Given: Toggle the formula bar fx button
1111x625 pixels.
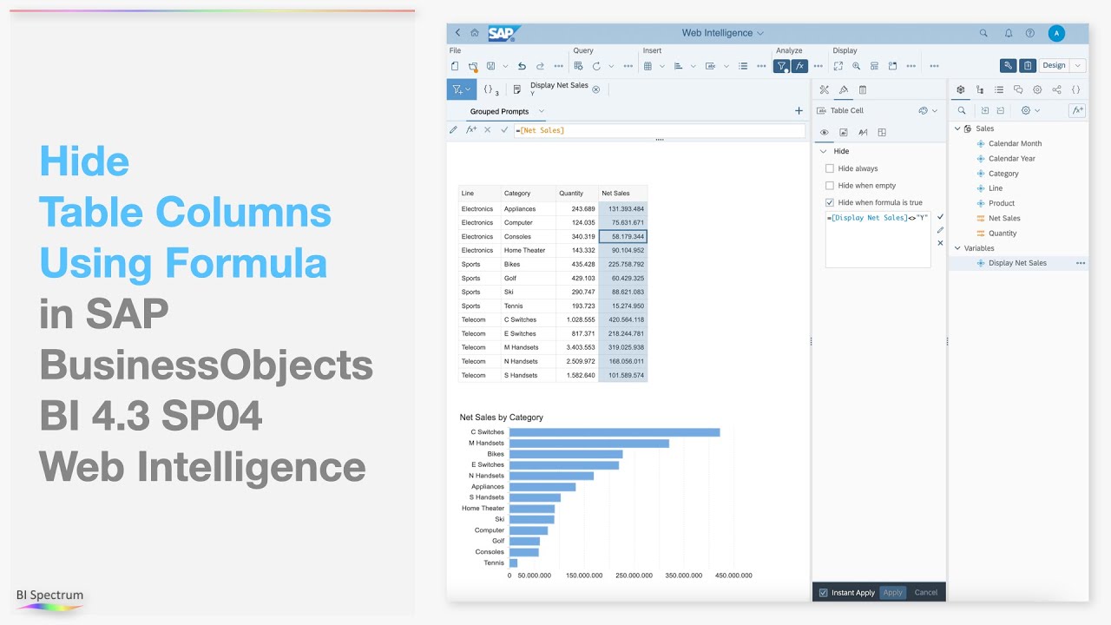Looking at the screenshot, I should (799, 66).
